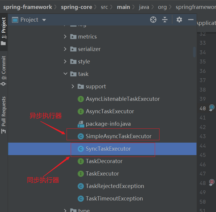Viewport: 216px width, 212px height.
Task: Select TaskDecorator interface
Action: point(104,161)
